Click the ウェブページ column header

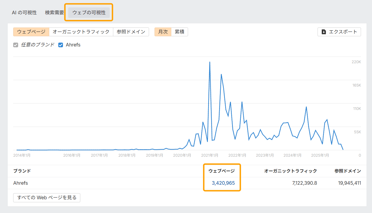[x=222, y=171]
